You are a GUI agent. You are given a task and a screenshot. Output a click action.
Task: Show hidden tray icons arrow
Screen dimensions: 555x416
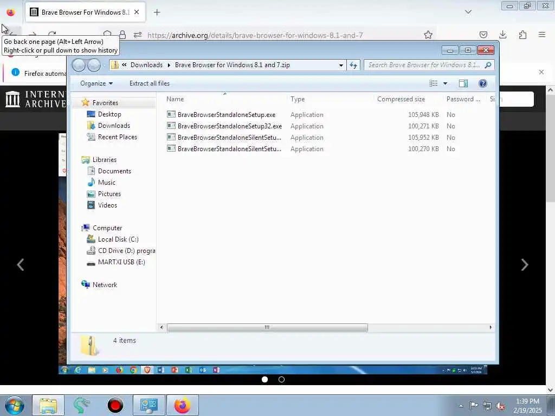coord(461,406)
